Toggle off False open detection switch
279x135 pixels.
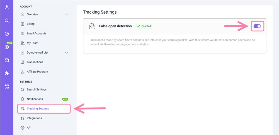[x=257, y=26]
